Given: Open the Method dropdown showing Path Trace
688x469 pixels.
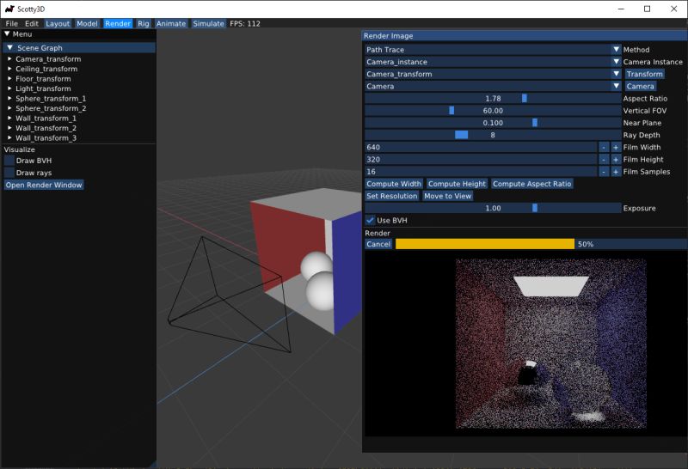Looking at the screenshot, I should [493, 50].
